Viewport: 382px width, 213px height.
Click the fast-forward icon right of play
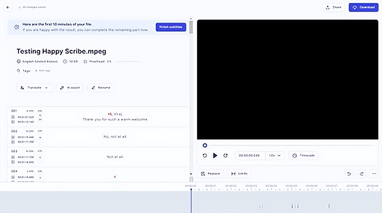point(225,156)
